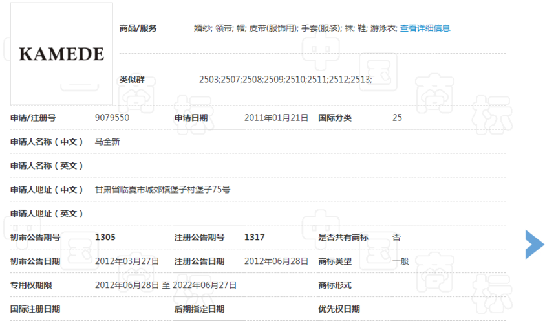
Task: Click the 商品/服务 label
Action: click(138, 28)
